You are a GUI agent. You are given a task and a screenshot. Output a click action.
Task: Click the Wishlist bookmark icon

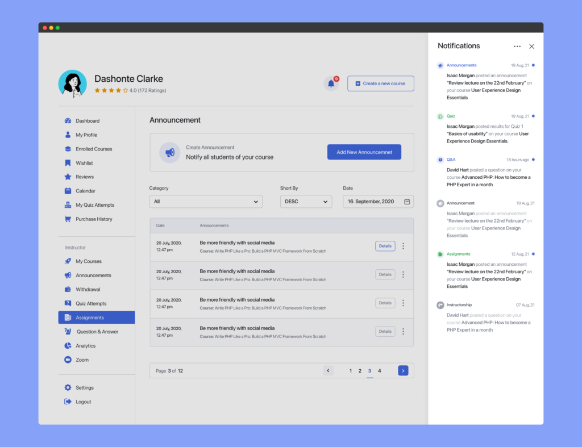pyautogui.click(x=68, y=163)
